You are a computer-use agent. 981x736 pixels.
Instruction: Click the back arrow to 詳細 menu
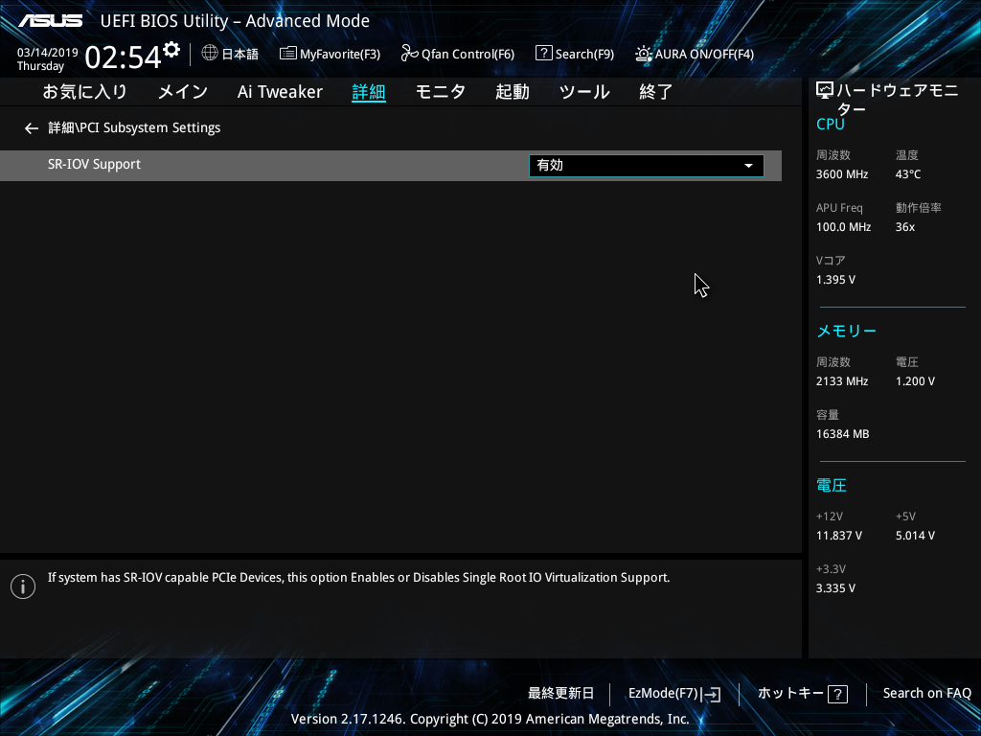click(x=32, y=128)
